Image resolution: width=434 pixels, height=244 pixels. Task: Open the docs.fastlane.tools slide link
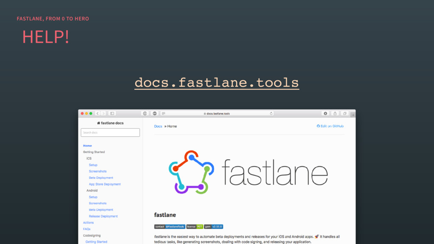(217, 83)
